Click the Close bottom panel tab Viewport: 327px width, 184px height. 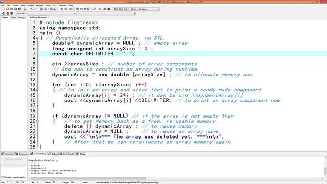(x=81, y=154)
